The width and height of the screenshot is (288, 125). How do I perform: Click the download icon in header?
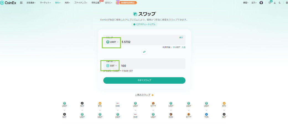pos(275,3)
